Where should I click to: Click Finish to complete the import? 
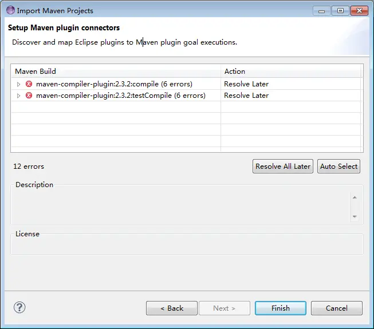click(281, 308)
